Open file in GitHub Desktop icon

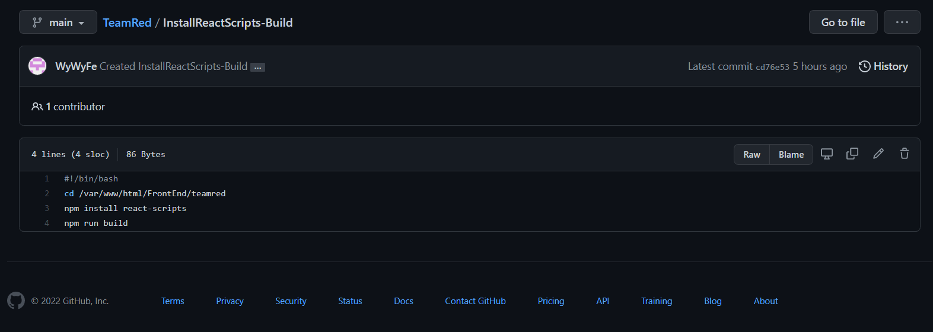click(826, 154)
